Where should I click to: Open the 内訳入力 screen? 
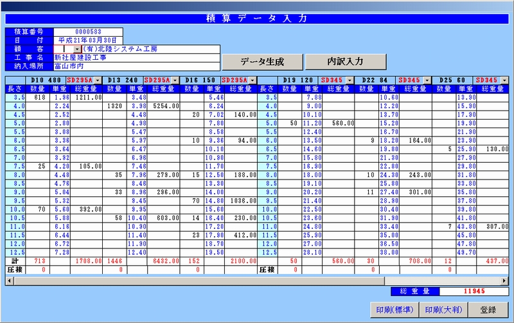pos(346,62)
